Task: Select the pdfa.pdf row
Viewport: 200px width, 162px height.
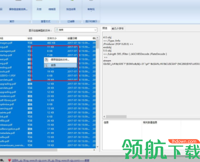Action: click(48, 137)
